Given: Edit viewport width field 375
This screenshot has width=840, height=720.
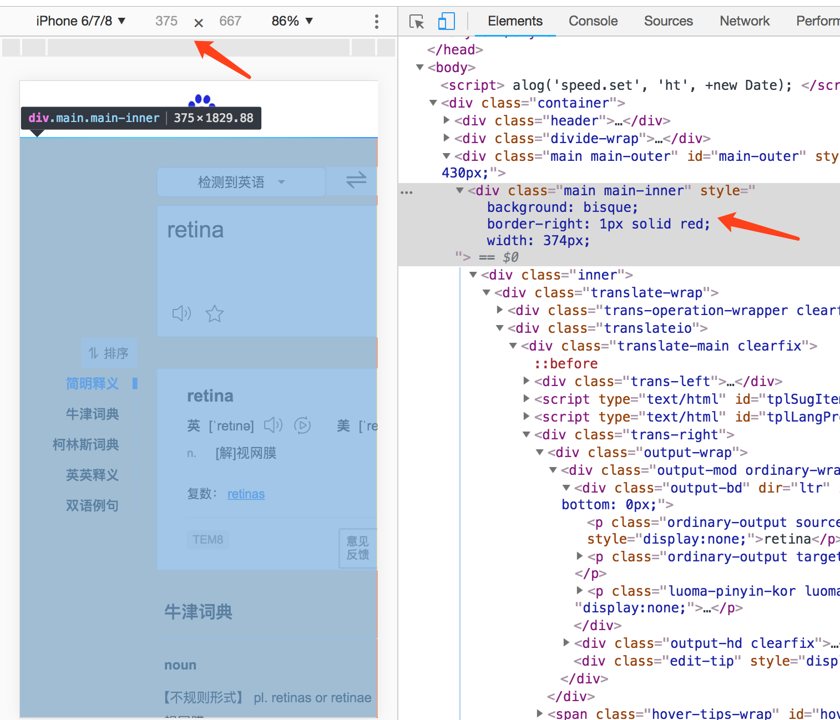Looking at the screenshot, I should 166,21.
